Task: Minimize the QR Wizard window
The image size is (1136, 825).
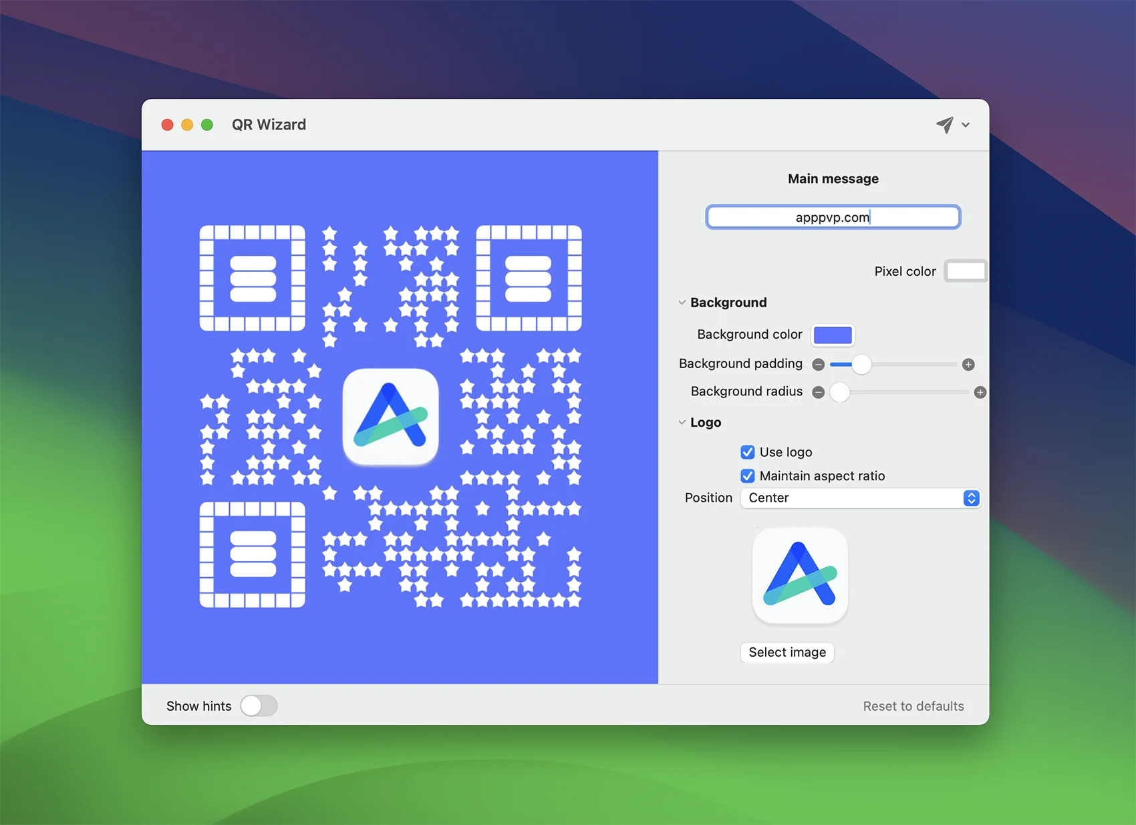Action: [x=187, y=125]
